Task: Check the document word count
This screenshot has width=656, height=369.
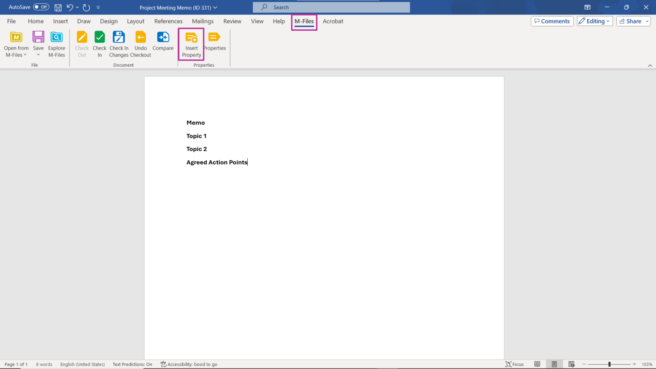Action: [x=44, y=364]
